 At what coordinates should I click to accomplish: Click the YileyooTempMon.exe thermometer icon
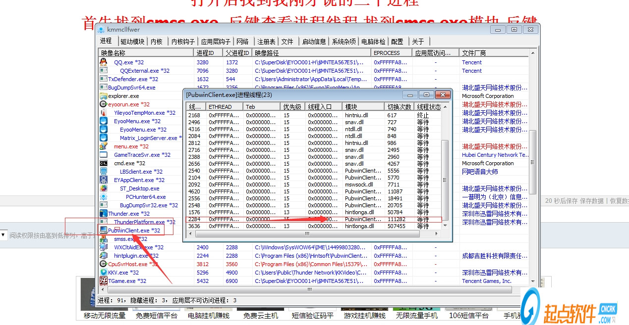tap(103, 113)
